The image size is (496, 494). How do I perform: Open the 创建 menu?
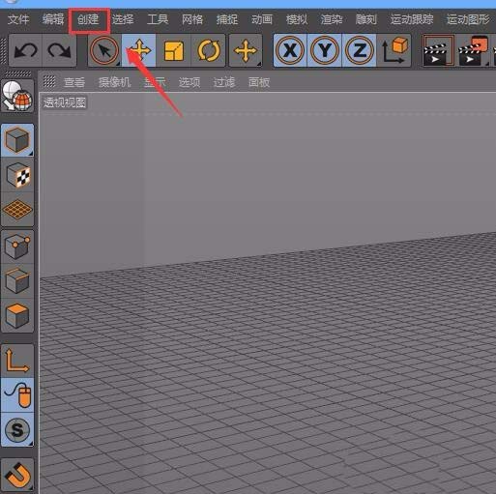pyautogui.click(x=88, y=19)
